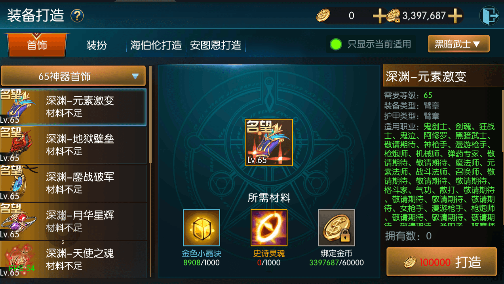
Task: Select 深渊-月华星辉 from the equipment list
Action: coord(73,221)
